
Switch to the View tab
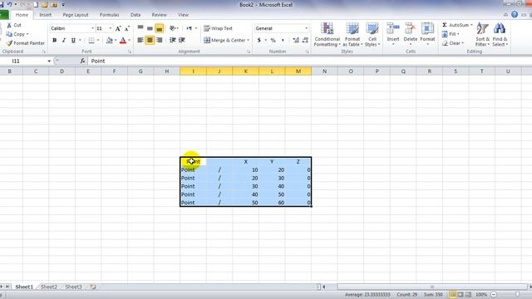[x=183, y=15]
